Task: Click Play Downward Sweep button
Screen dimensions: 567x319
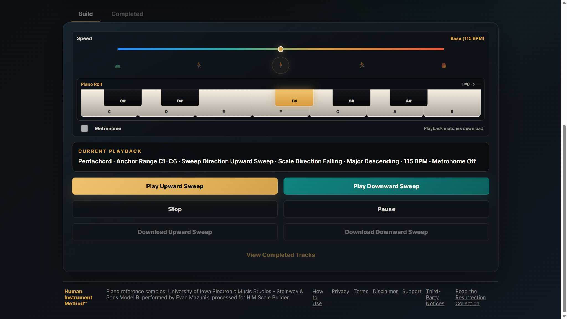Action: (x=386, y=186)
